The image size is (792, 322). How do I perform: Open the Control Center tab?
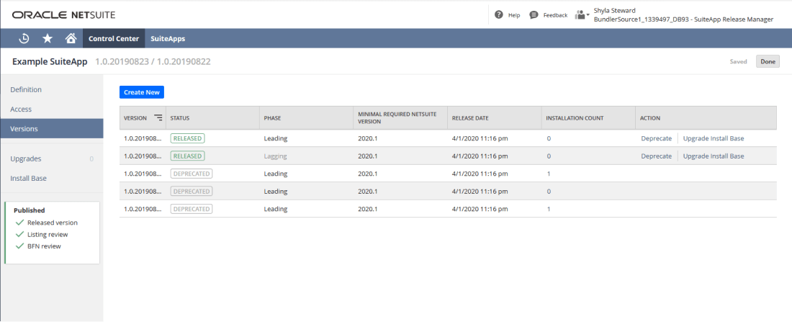click(x=114, y=39)
